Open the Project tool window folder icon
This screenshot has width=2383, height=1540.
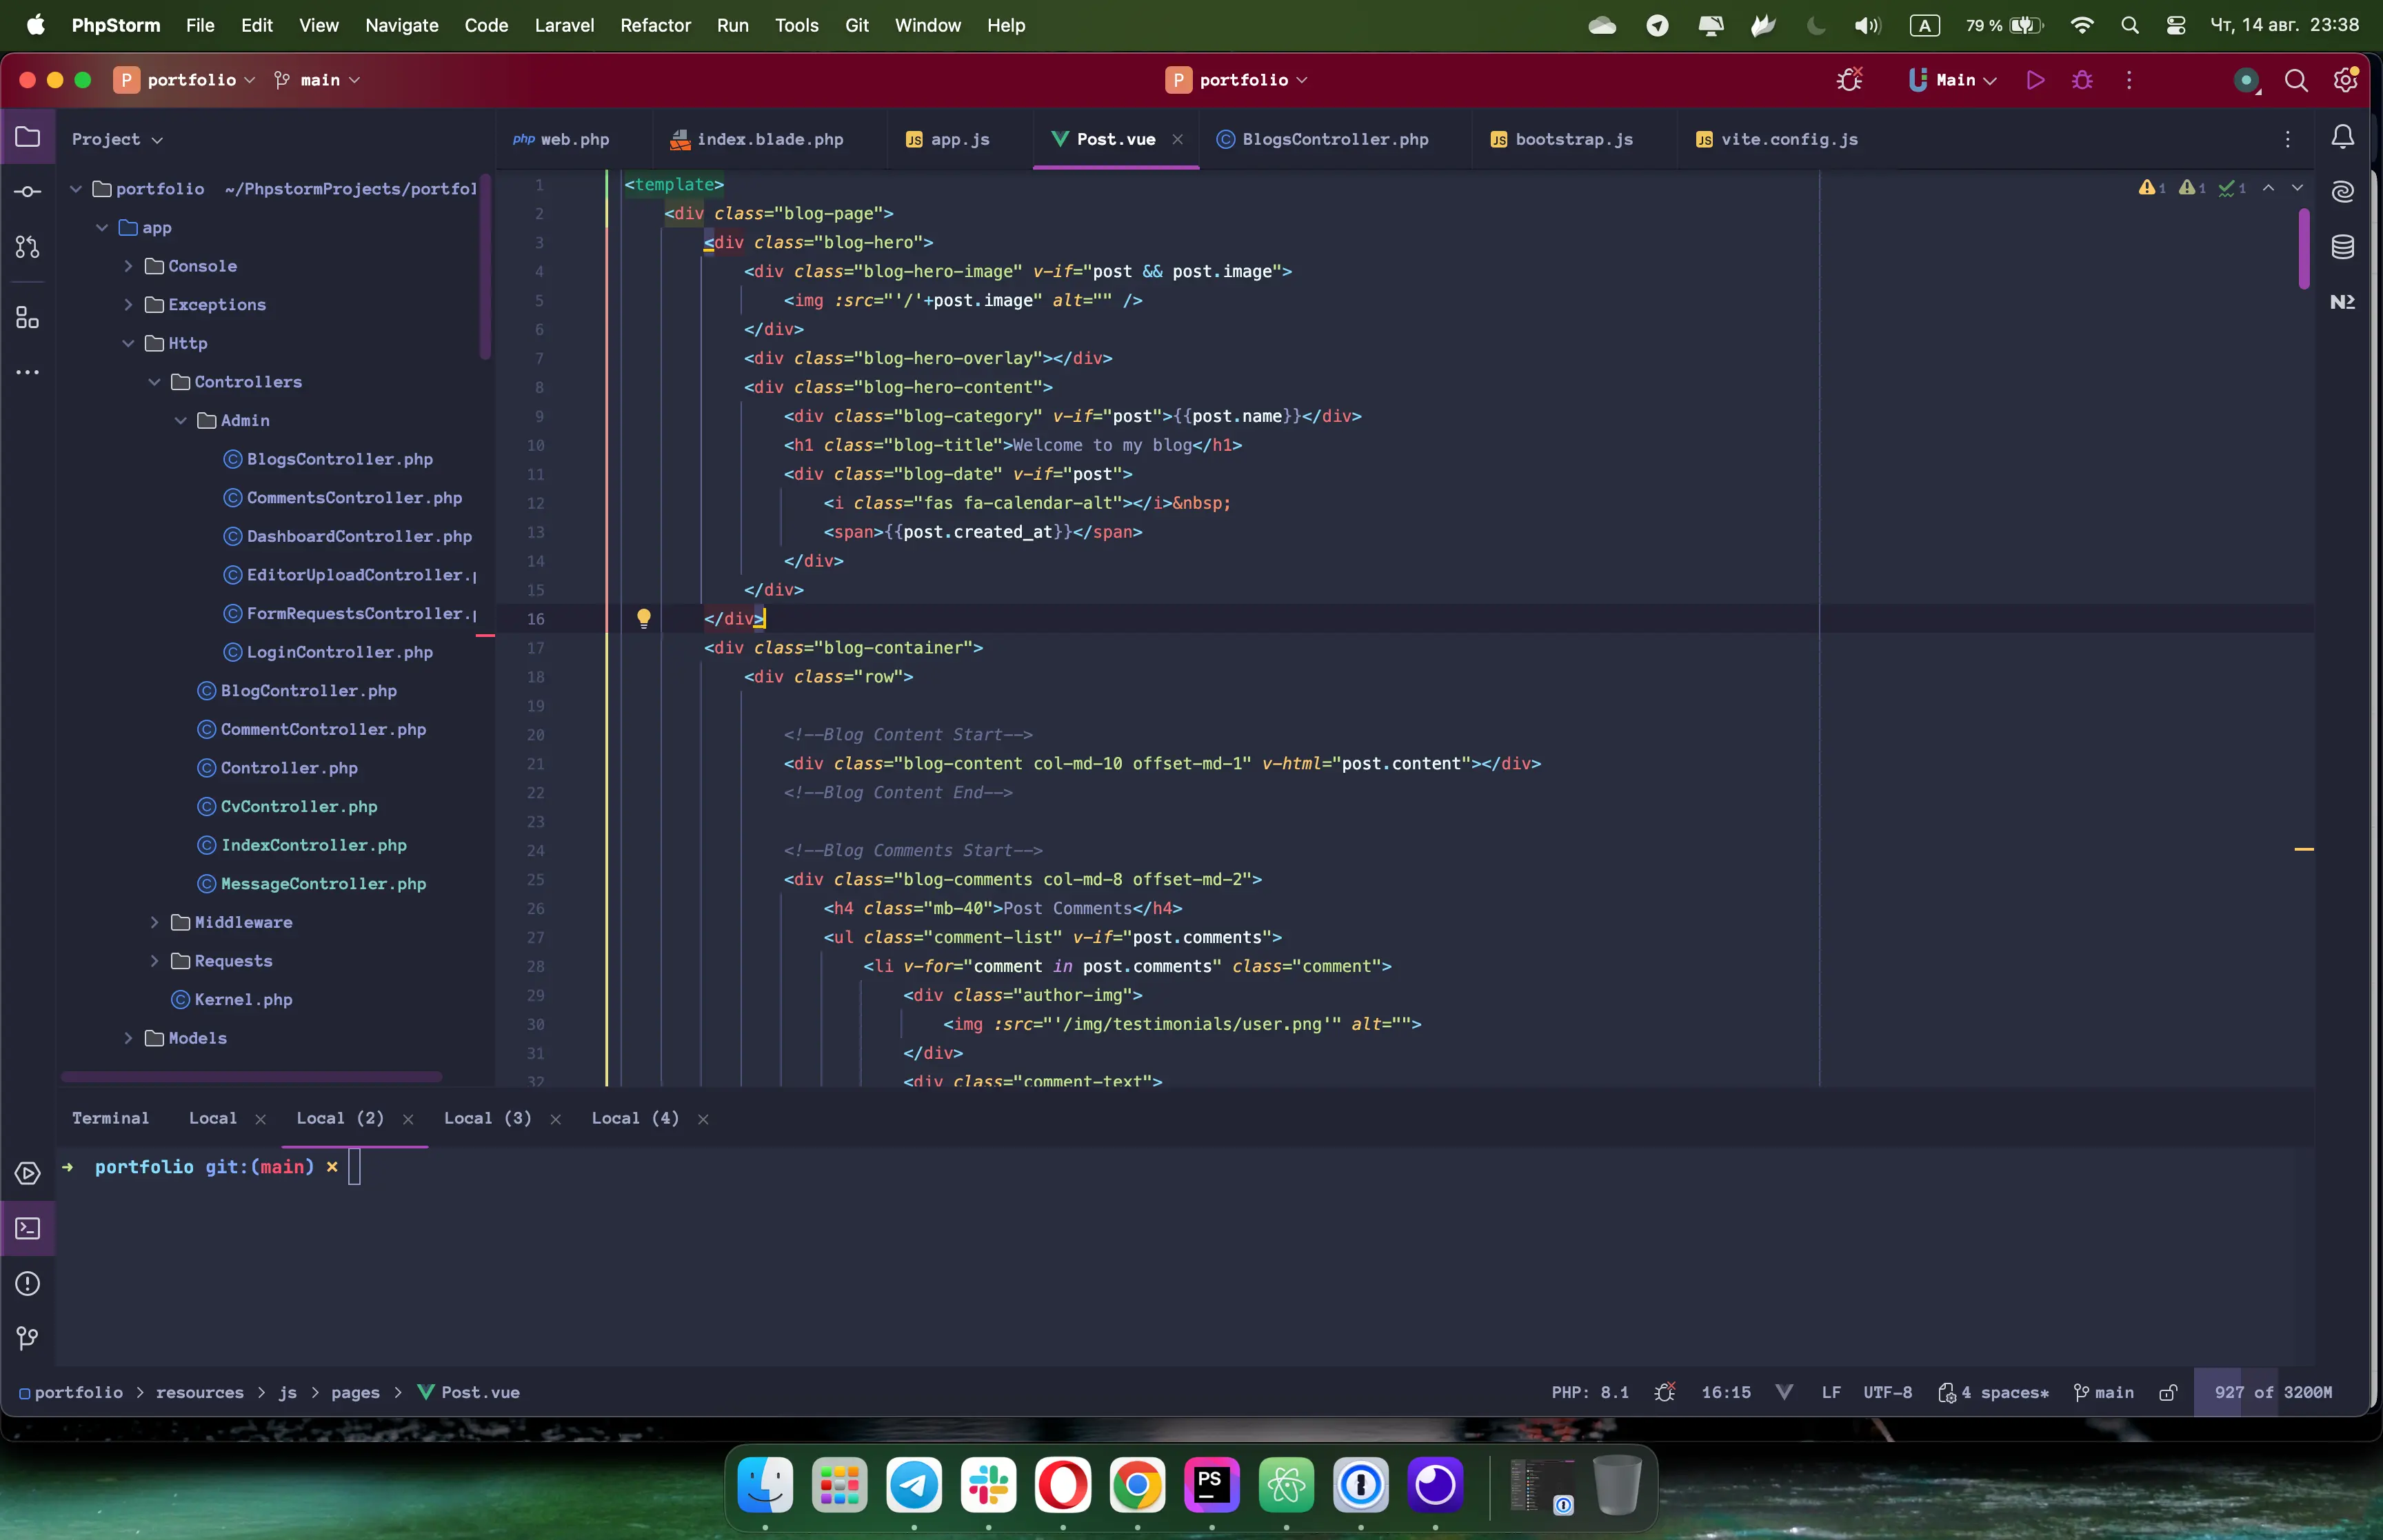pos(28,137)
